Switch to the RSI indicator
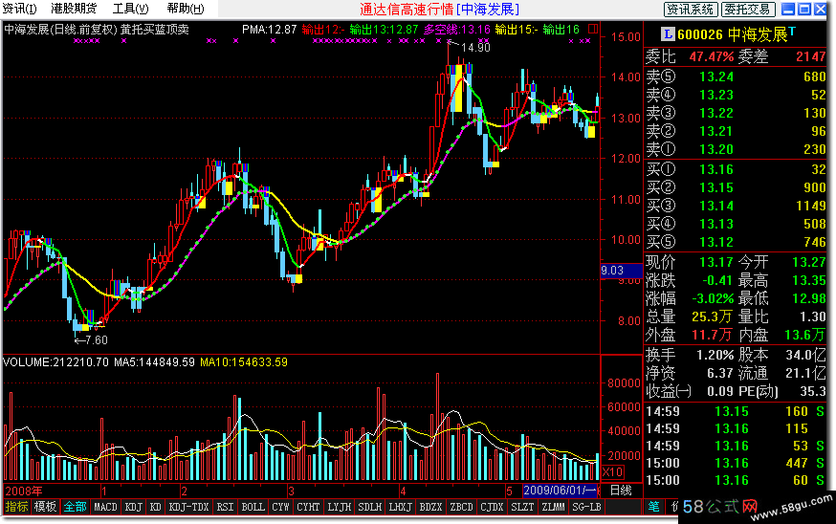The image size is (836, 524). click(x=225, y=507)
